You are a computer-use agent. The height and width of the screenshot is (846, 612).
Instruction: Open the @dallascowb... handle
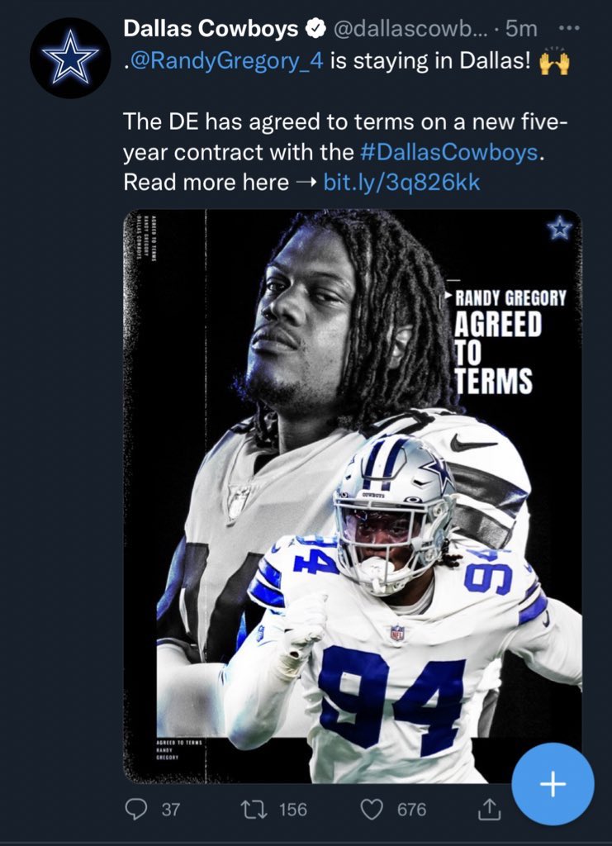click(410, 29)
